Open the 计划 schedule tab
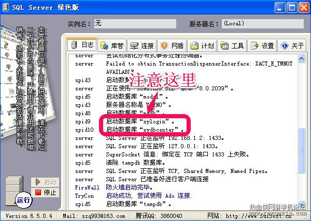 point(202,45)
